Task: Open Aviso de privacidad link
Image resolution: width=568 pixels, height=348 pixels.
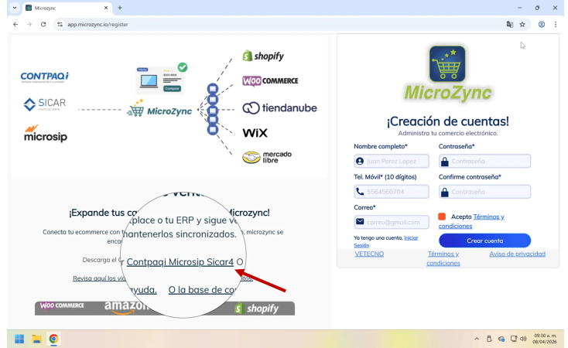Action: click(x=517, y=254)
